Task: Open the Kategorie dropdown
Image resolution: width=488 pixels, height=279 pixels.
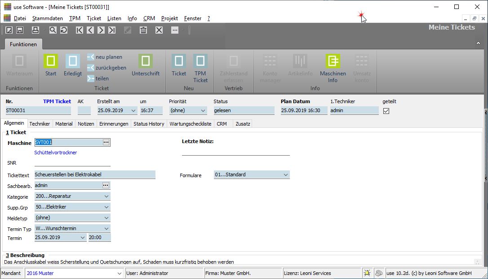Action: [106, 196]
